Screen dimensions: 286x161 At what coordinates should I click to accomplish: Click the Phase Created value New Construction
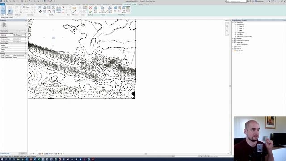(x=20, y=55)
